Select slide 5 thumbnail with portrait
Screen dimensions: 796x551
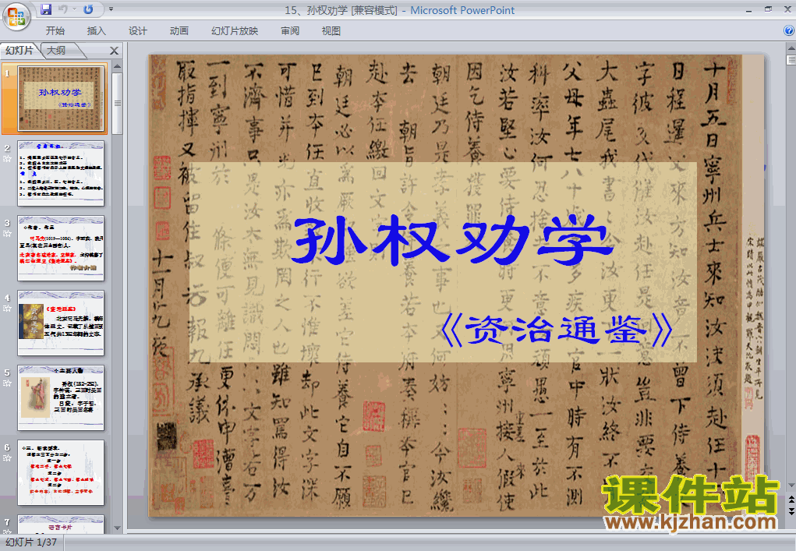[61, 397]
